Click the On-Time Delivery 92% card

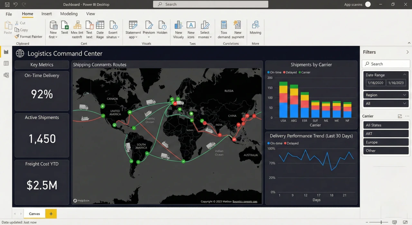click(42, 91)
